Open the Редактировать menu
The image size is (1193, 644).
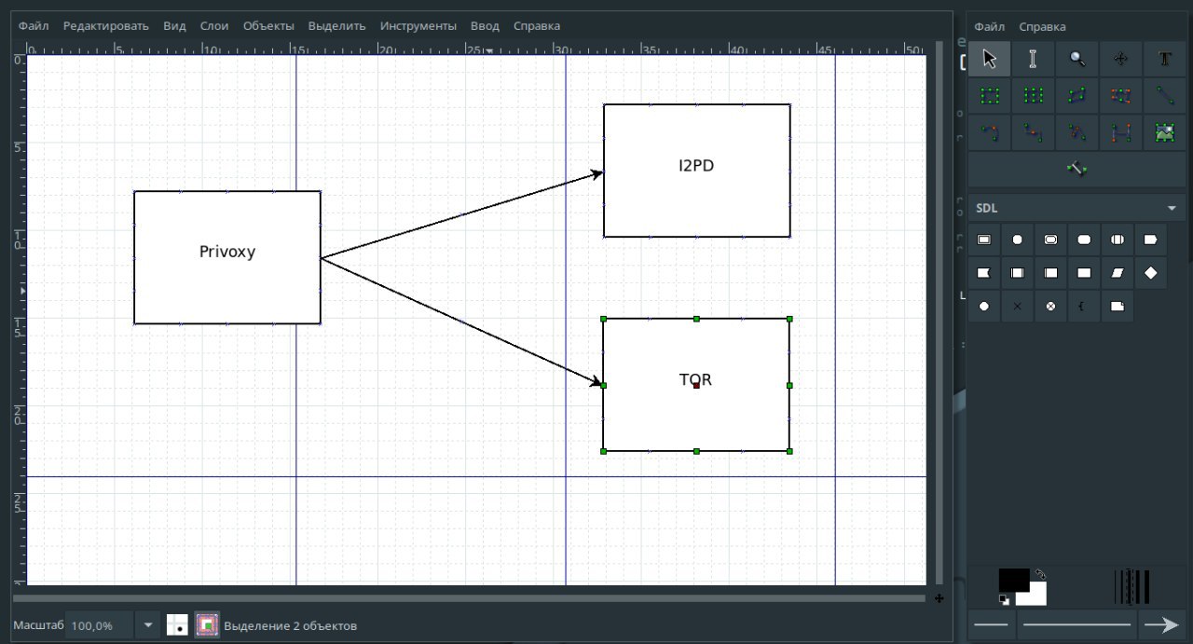[x=106, y=26]
